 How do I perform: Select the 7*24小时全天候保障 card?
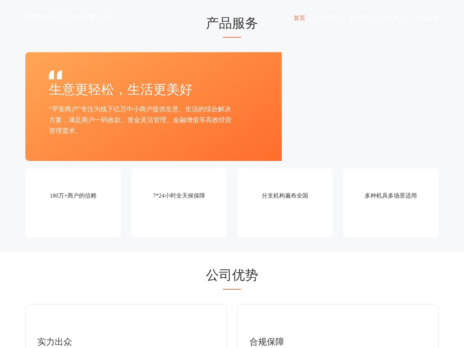pos(179,203)
